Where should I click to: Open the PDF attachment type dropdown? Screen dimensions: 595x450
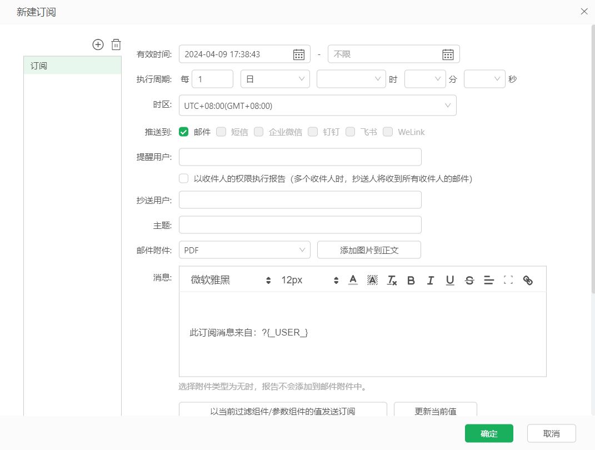point(244,250)
